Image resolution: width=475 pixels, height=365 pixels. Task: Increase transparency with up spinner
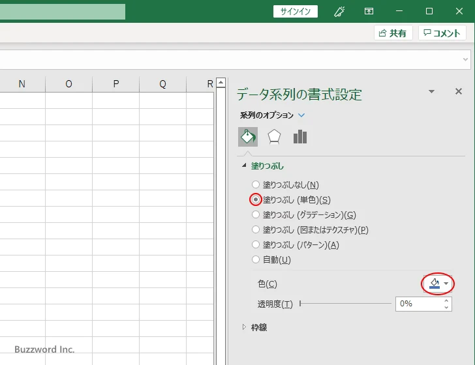pyautogui.click(x=446, y=301)
